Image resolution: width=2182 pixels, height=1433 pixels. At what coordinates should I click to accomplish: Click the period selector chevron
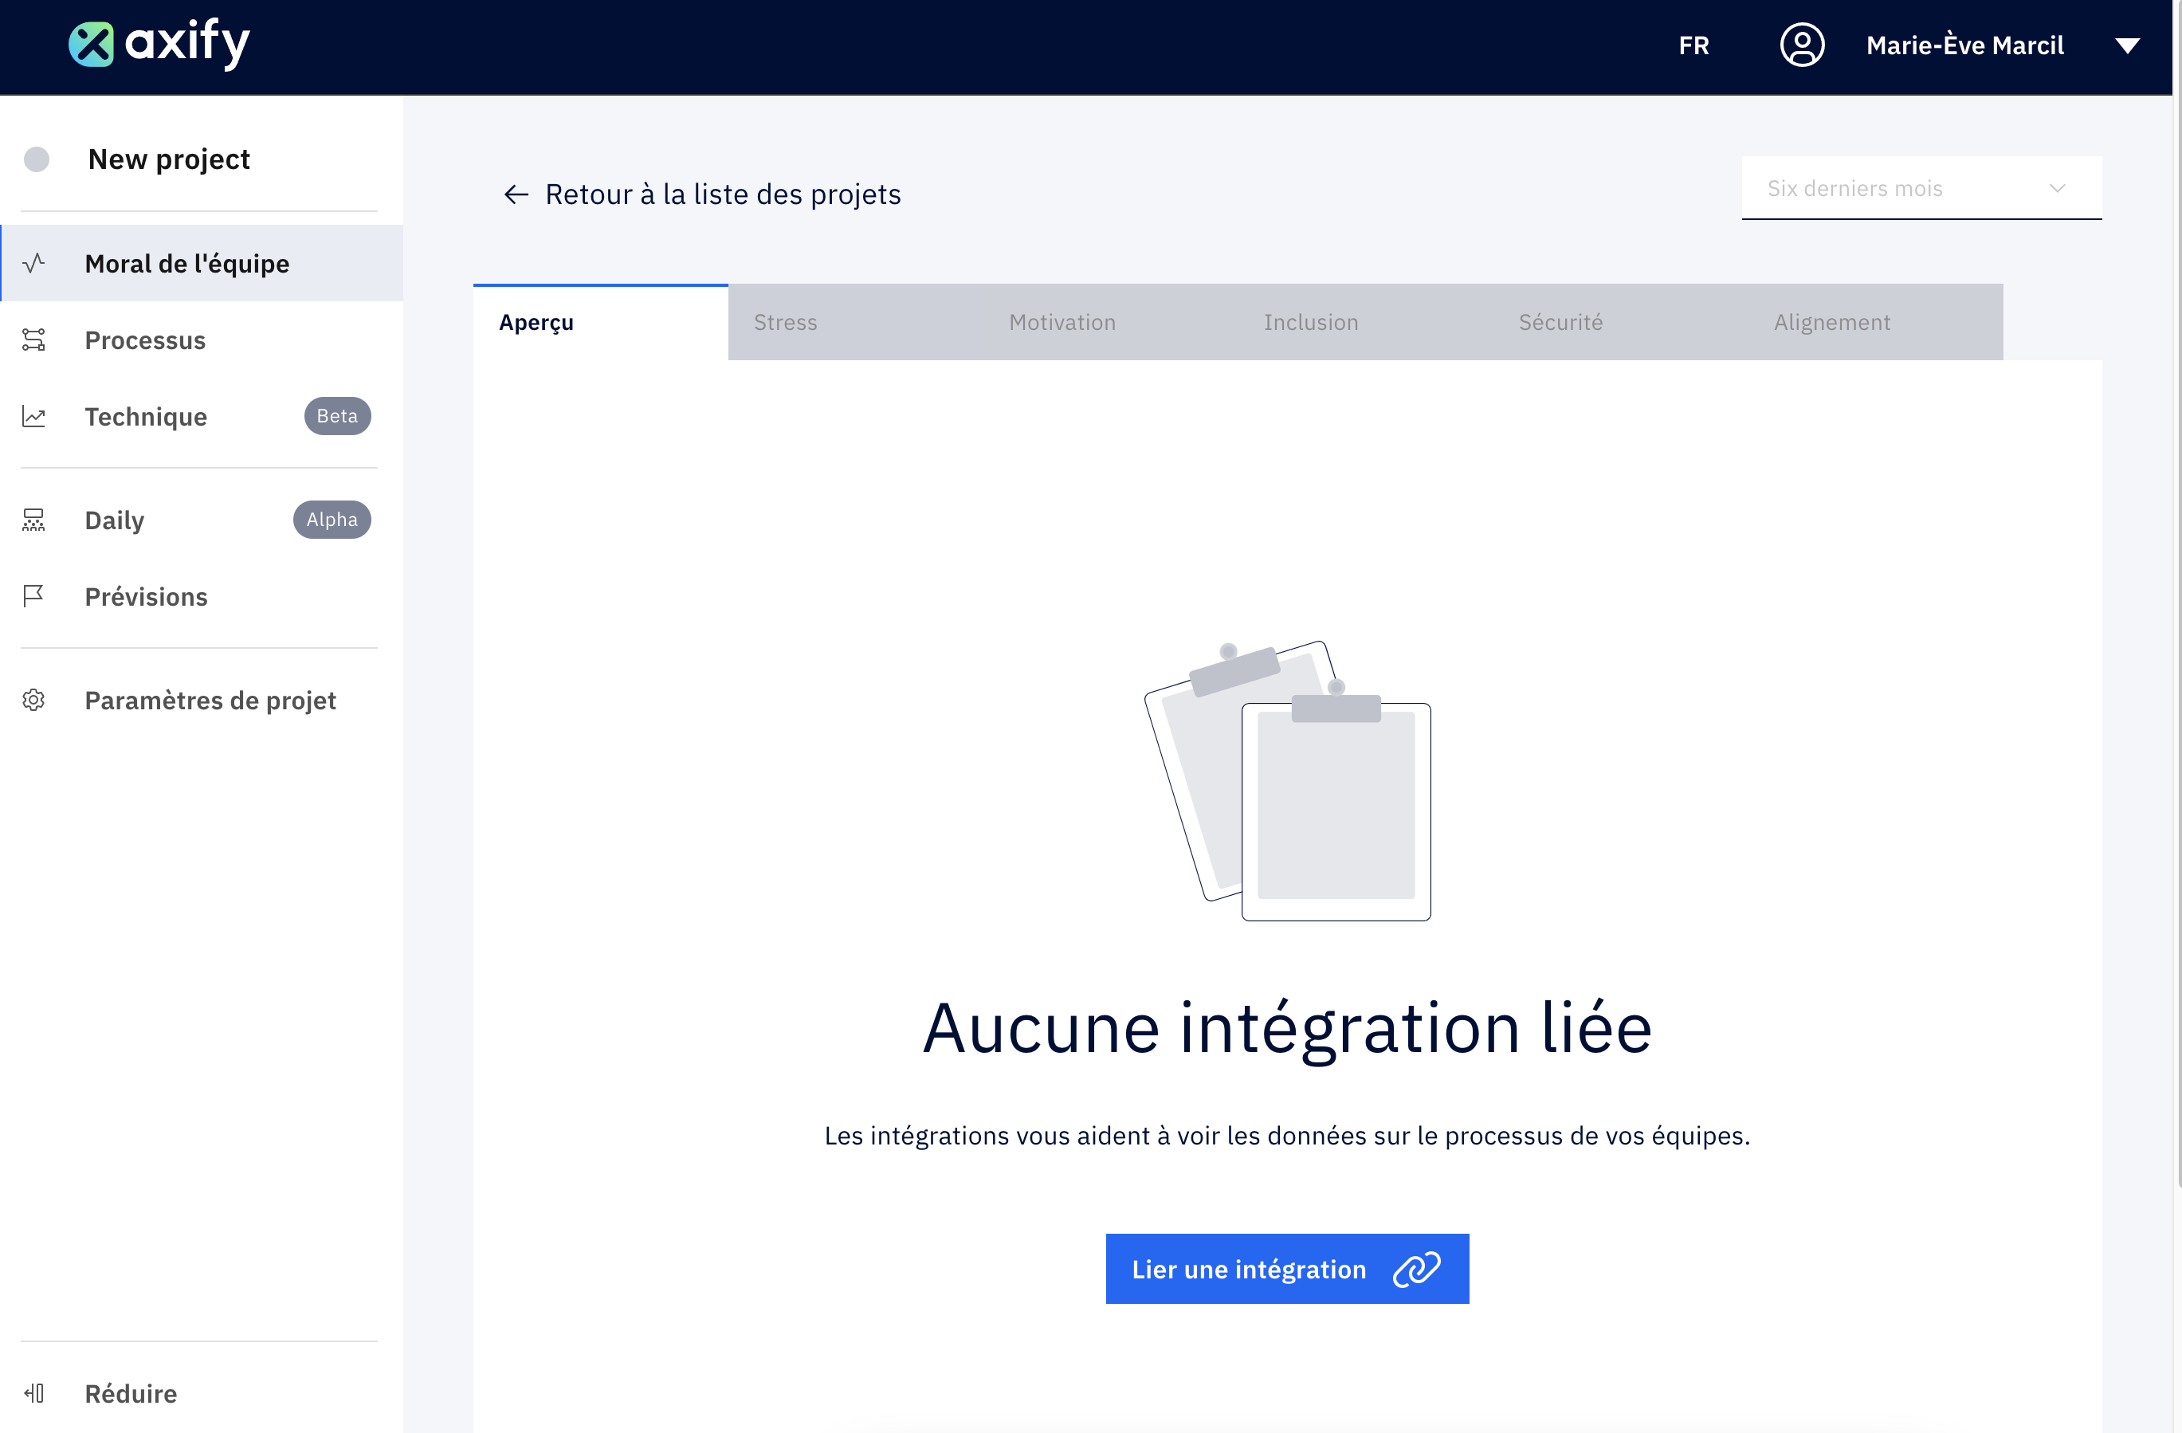pos(2058,189)
